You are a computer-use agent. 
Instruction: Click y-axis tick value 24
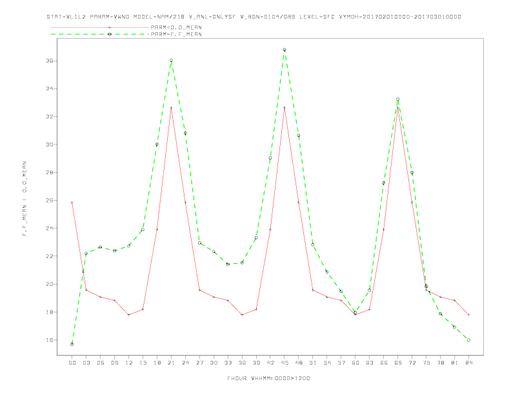50,228
